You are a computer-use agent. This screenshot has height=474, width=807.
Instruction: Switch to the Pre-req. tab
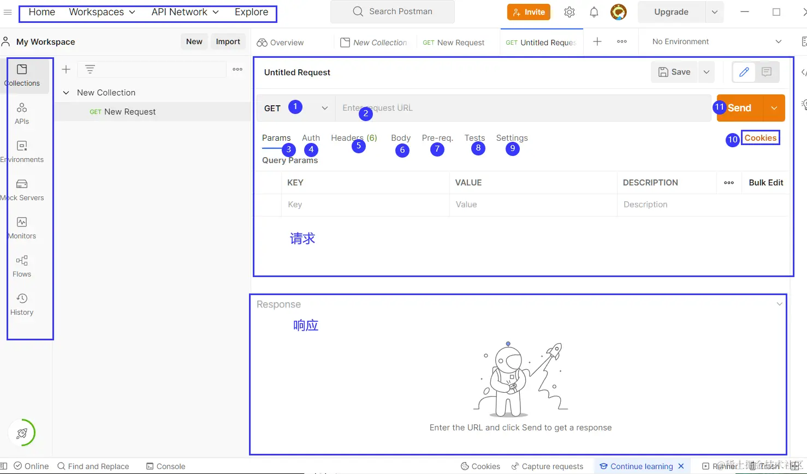coord(437,138)
